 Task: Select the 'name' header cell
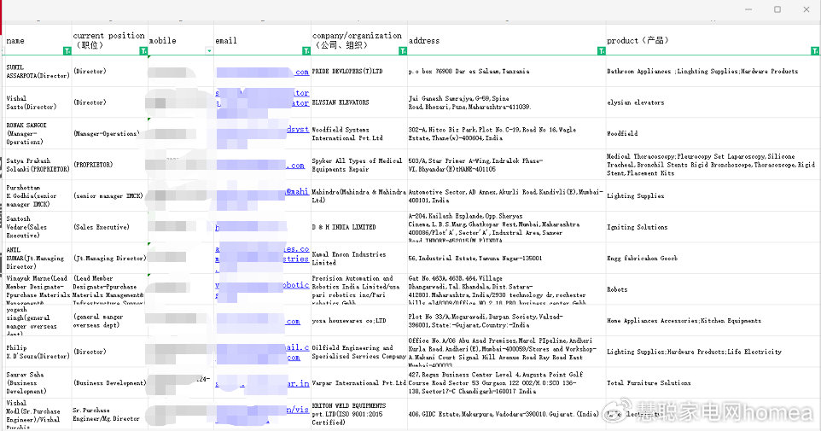point(38,40)
